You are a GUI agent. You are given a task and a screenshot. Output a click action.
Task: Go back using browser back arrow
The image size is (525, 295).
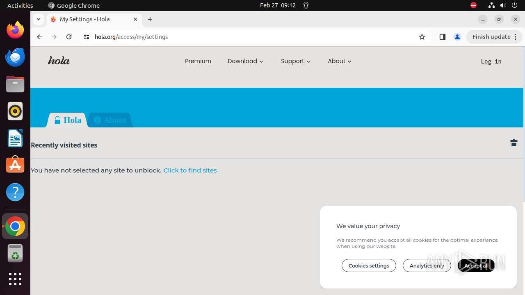39,37
